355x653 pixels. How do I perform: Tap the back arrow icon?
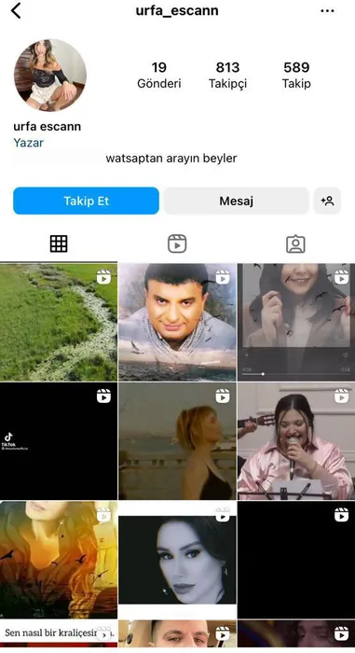point(16,10)
